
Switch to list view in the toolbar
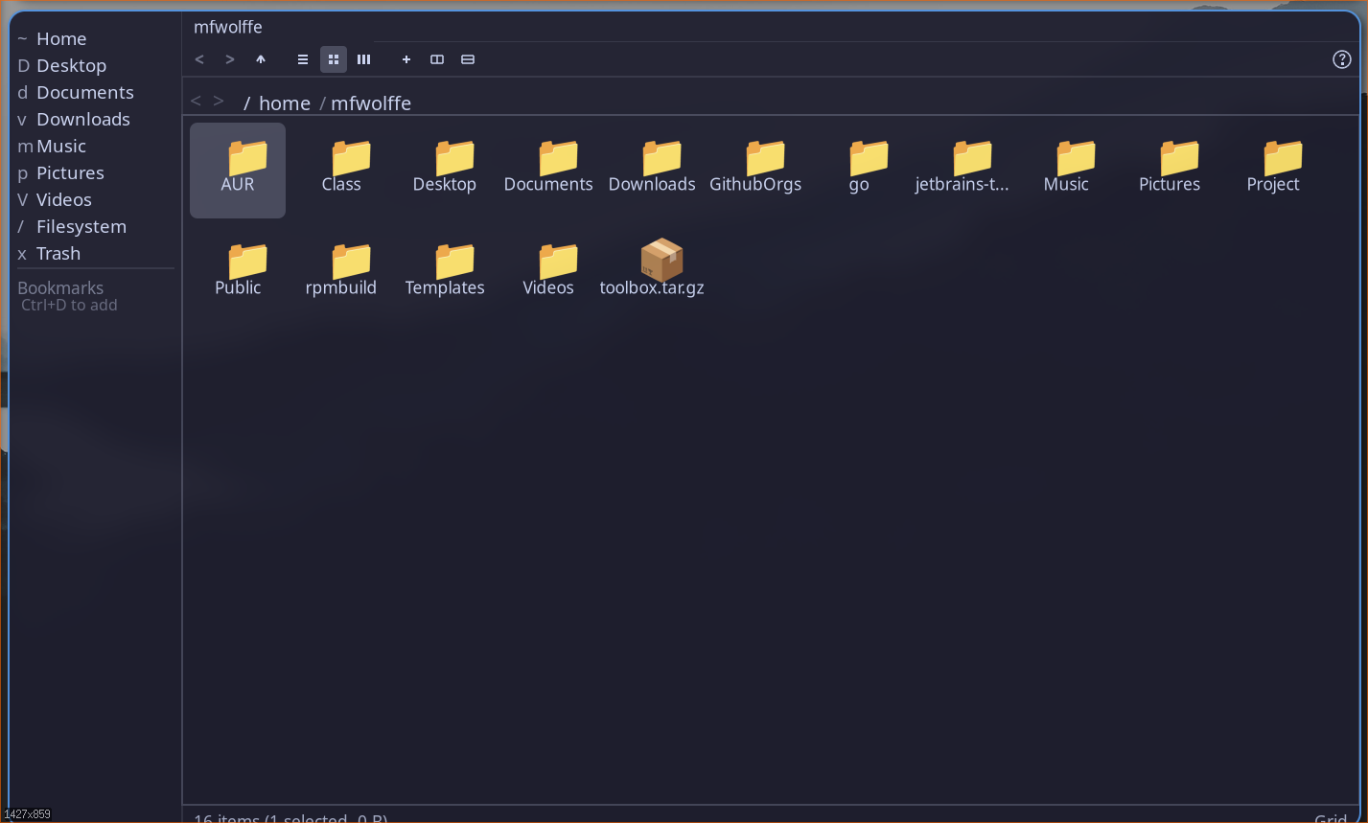[303, 59]
